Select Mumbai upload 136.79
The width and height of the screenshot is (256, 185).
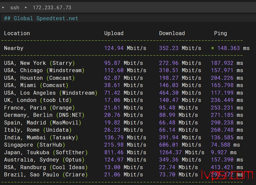coord(114,138)
